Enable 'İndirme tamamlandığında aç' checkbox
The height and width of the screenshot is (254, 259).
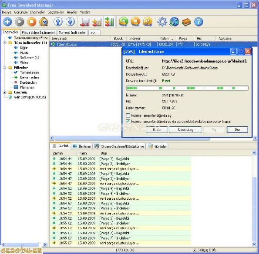[x=128, y=115]
